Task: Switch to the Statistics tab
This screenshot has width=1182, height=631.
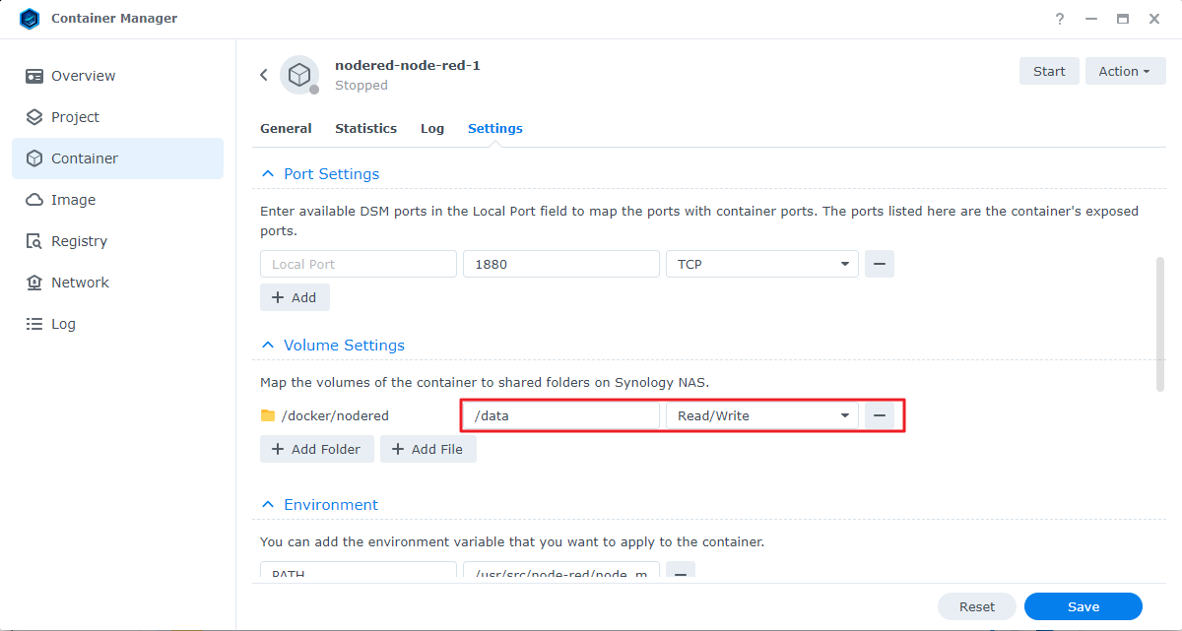Action: (x=365, y=128)
